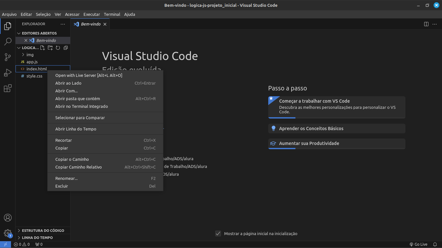Click graduation cap icon of Aumentar Produtividade
The height and width of the screenshot is (248, 442).
(x=273, y=143)
